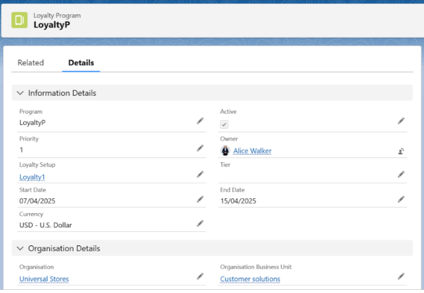The width and height of the screenshot is (424, 293).
Task: Edit the Currency field pencil icon
Action: 200,223
